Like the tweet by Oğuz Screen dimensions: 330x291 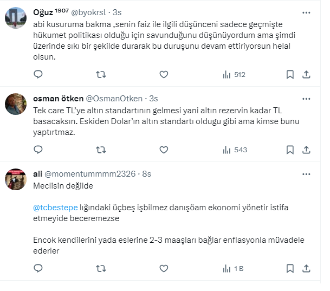164,74
